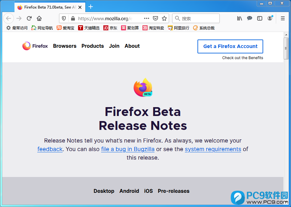Go to the Home page icon
This screenshot has width=291, height=207.
39,18
